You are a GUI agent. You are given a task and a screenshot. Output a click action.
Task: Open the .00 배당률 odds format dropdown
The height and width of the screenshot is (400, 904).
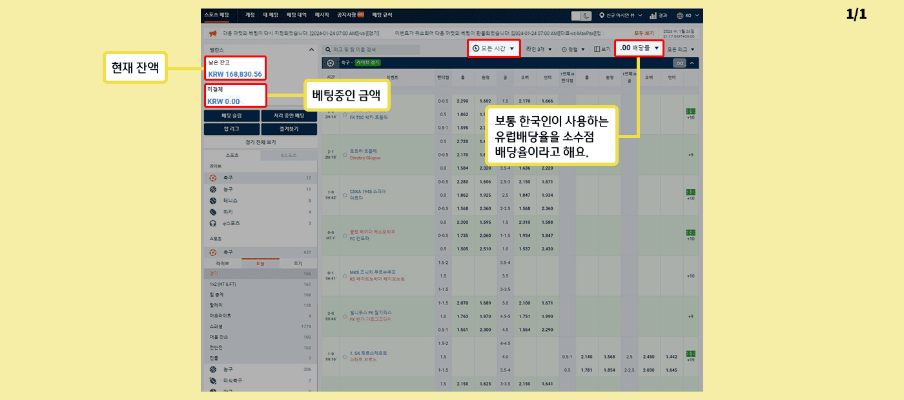pyautogui.click(x=639, y=48)
